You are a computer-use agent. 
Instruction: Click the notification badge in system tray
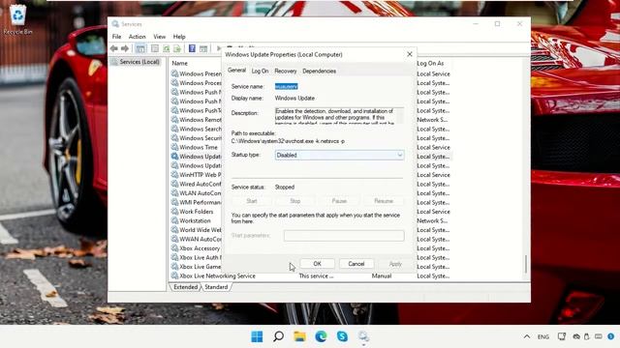[611, 336]
